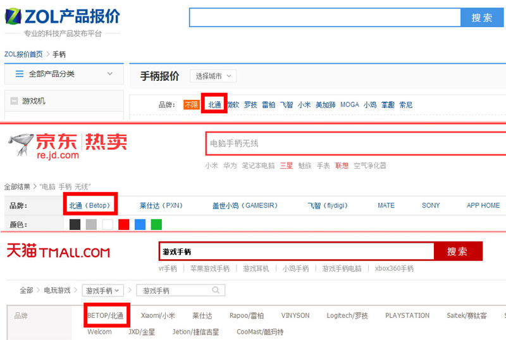Select the 罗技 brand on ZOL
The width and height of the screenshot is (506, 340).
pyautogui.click(x=250, y=105)
